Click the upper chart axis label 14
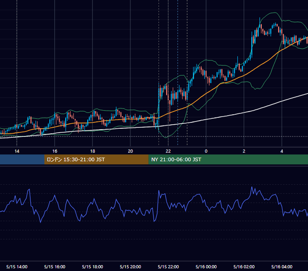This screenshot has height=271, width=308. pos(17,151)
